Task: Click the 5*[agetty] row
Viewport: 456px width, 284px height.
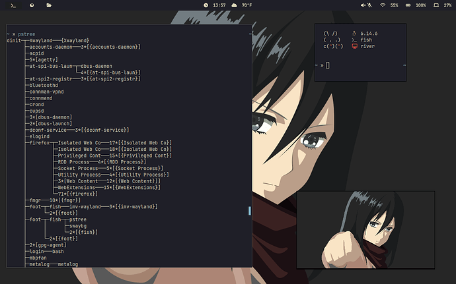Action: tap(44, 60)
